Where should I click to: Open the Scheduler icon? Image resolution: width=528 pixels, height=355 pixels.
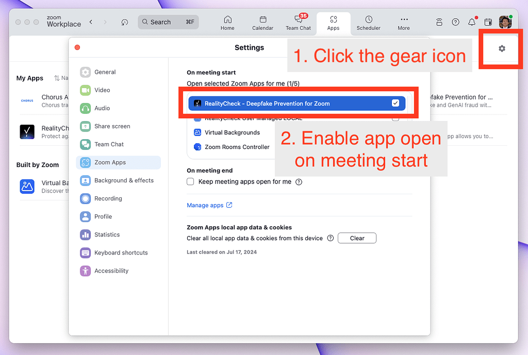point(368,23)
